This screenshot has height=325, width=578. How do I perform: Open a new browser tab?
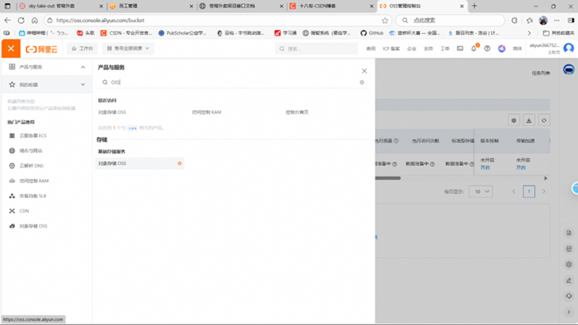(475, 6)
